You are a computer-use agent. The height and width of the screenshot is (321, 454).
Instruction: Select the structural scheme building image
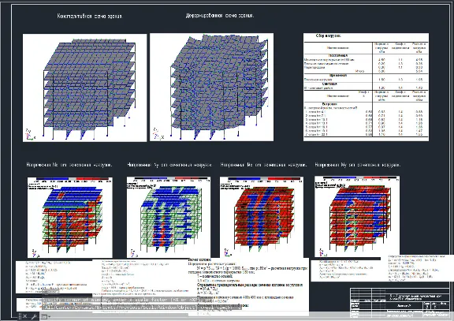[x=85, y=88]
